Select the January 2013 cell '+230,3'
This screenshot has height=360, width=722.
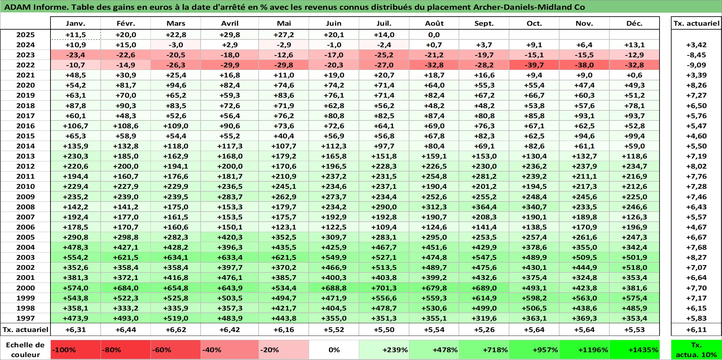pyautogui.click(x=76, y=156)
